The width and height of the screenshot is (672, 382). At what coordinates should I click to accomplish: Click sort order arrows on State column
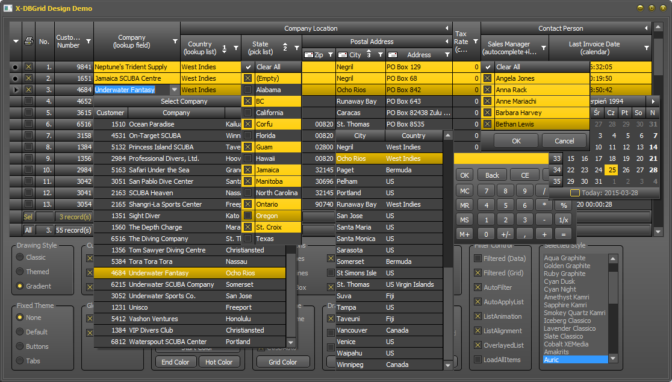point(285,48)
